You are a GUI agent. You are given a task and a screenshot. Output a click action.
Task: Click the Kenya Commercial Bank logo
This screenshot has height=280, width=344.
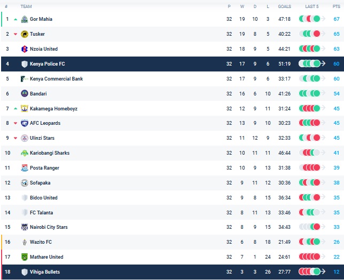24,79
